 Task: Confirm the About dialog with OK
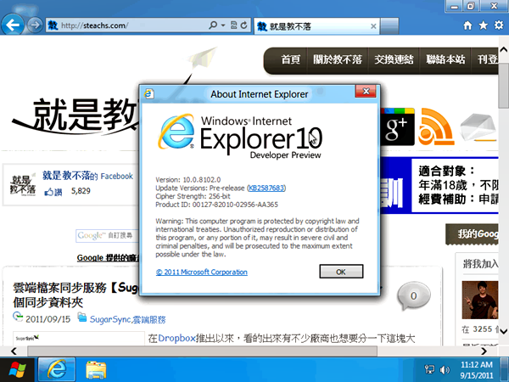(x=341, y=272)
